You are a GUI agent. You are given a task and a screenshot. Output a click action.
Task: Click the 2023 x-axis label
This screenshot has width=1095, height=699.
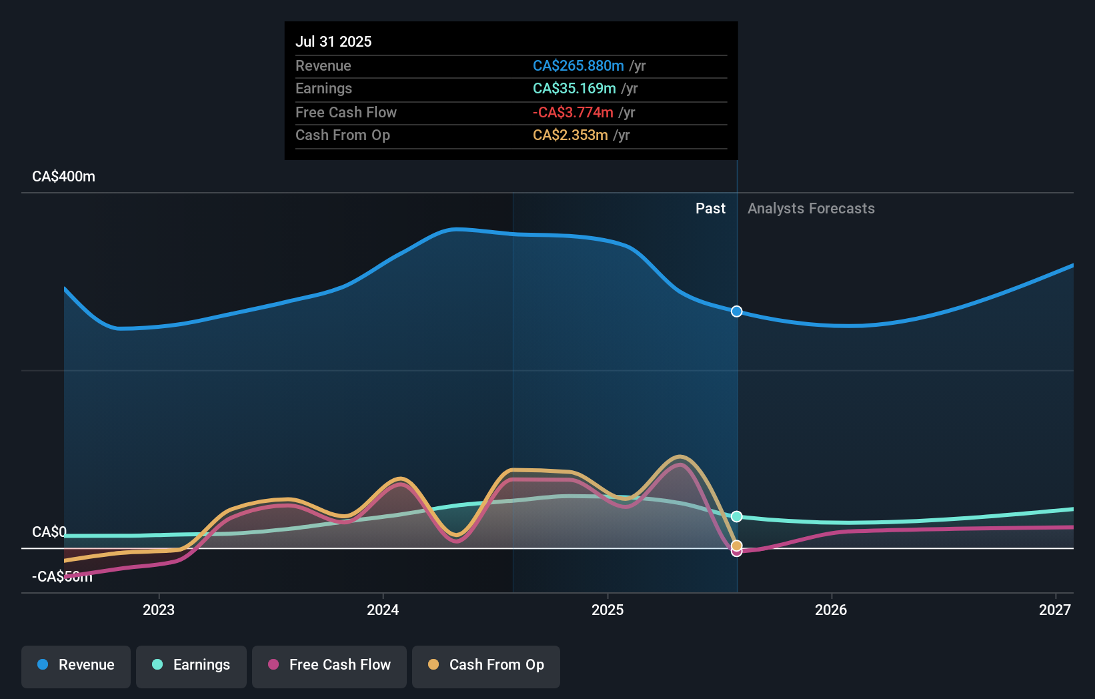[159, 610]
